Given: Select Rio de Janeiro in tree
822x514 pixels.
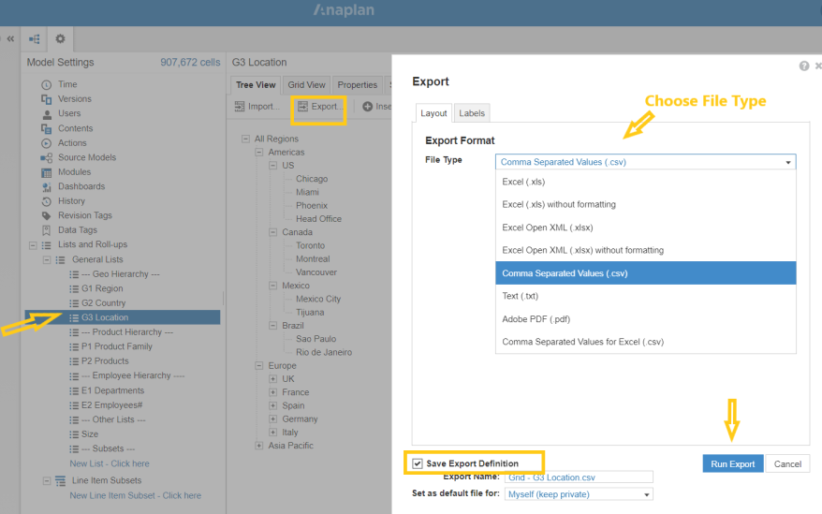Looking at the screenshot, I should [323, 352].
